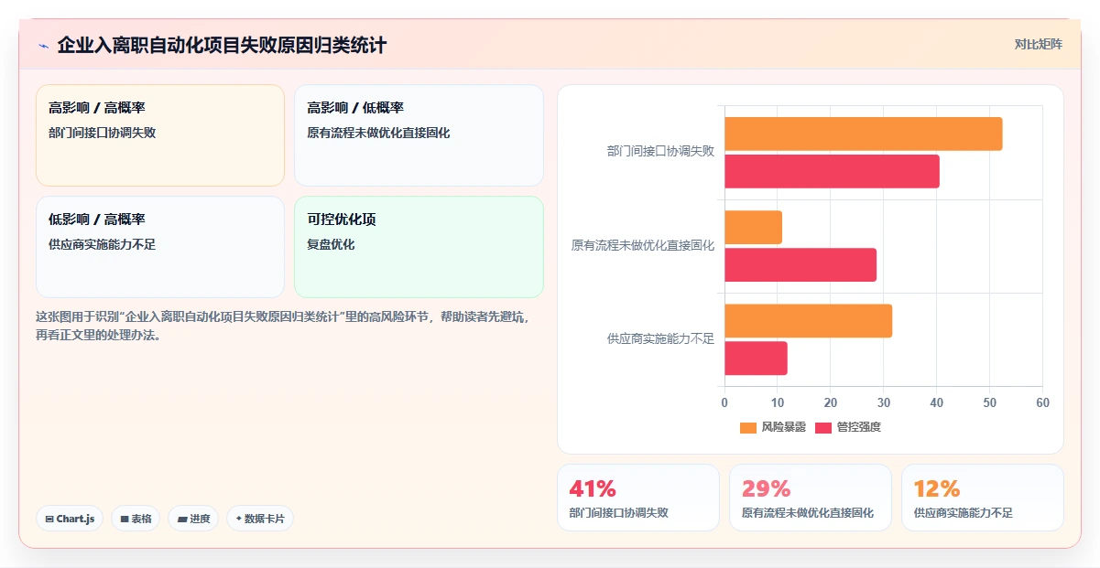Open the 29% stat card
The width and height of the screenshot is (1100, 568).
[x=811, y=498]
